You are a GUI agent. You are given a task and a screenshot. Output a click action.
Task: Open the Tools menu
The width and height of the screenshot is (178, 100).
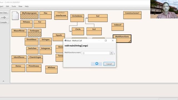coord(14,6)
